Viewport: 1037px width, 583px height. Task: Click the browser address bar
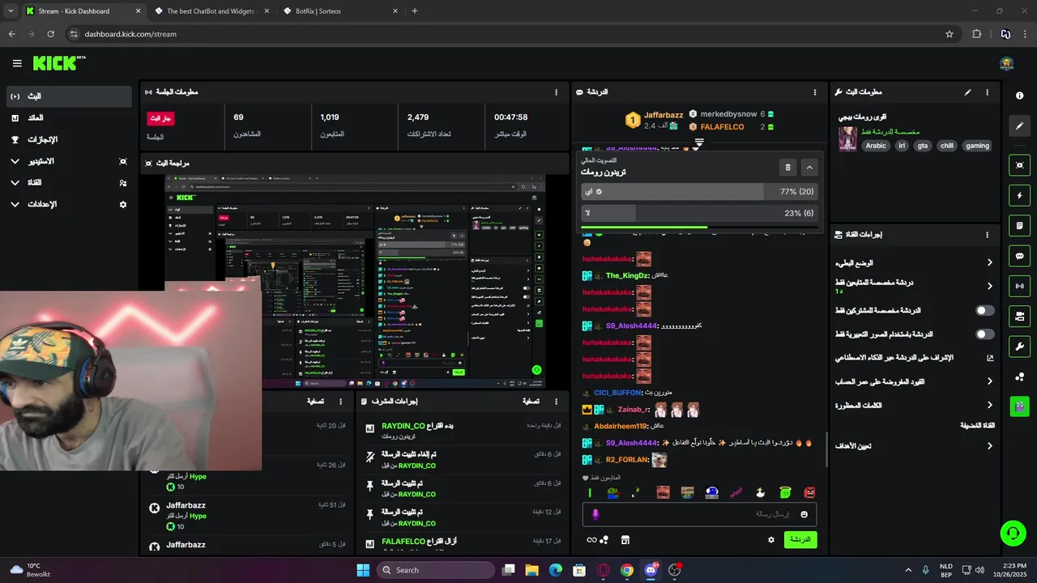(510, 34)
